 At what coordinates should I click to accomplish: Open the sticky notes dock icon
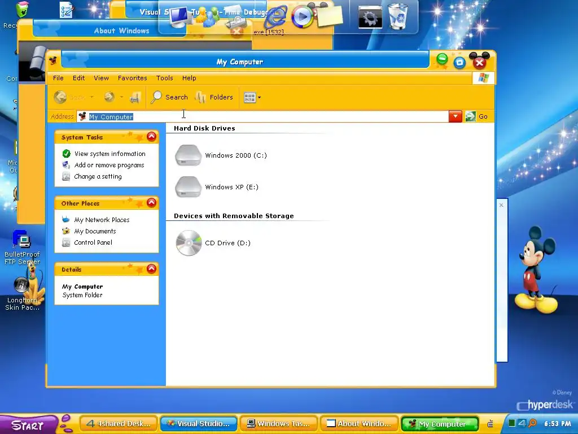click(x=330, y=16)
